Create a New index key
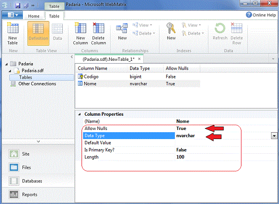Image resolution: width=279 pixels, height=204 pixels. (x=171, y=32)
